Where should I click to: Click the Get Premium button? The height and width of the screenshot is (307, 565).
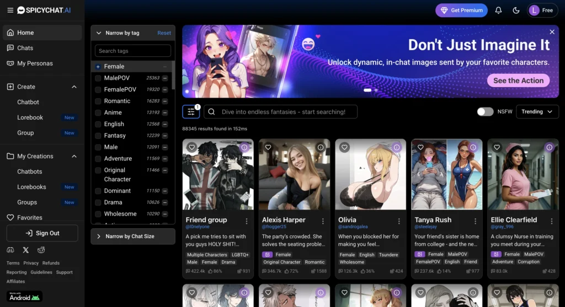coord(461,10)
